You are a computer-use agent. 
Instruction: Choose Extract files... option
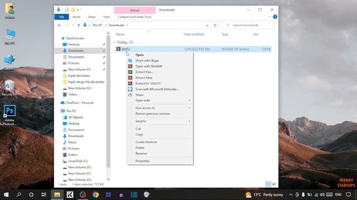pyautogui.click(x=160, y=72)
